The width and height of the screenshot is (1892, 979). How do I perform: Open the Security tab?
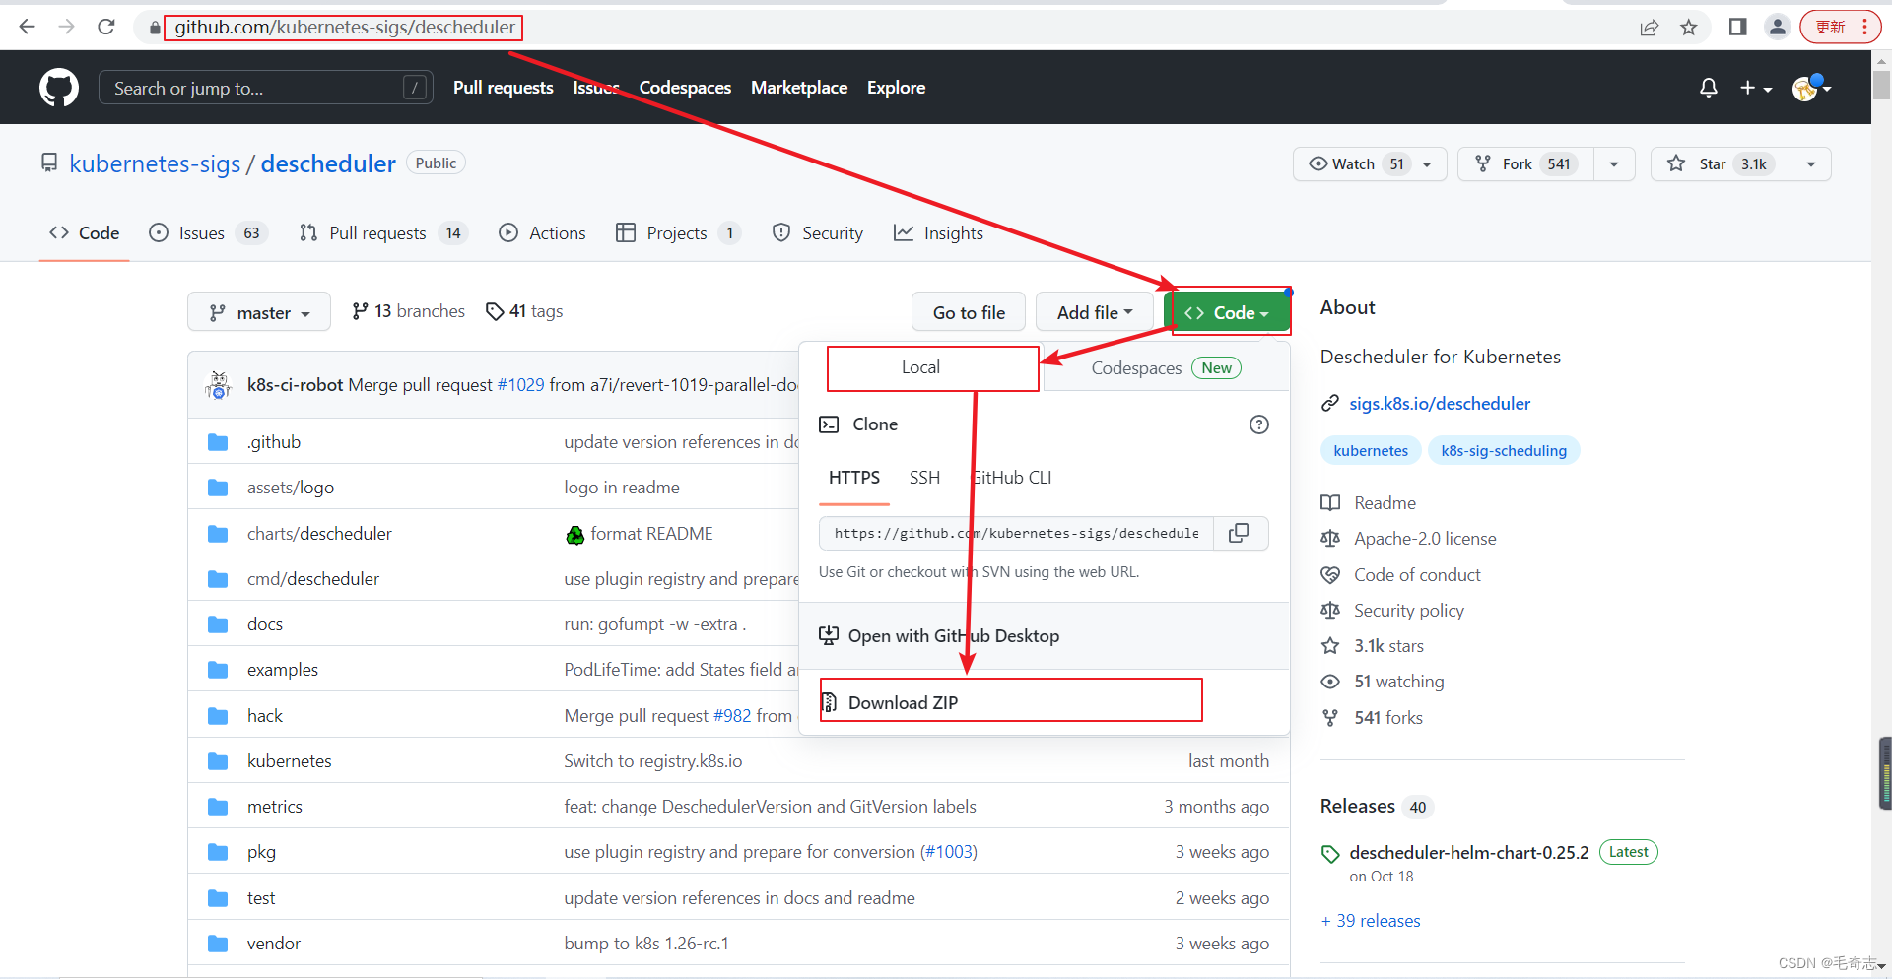[818, 233]
